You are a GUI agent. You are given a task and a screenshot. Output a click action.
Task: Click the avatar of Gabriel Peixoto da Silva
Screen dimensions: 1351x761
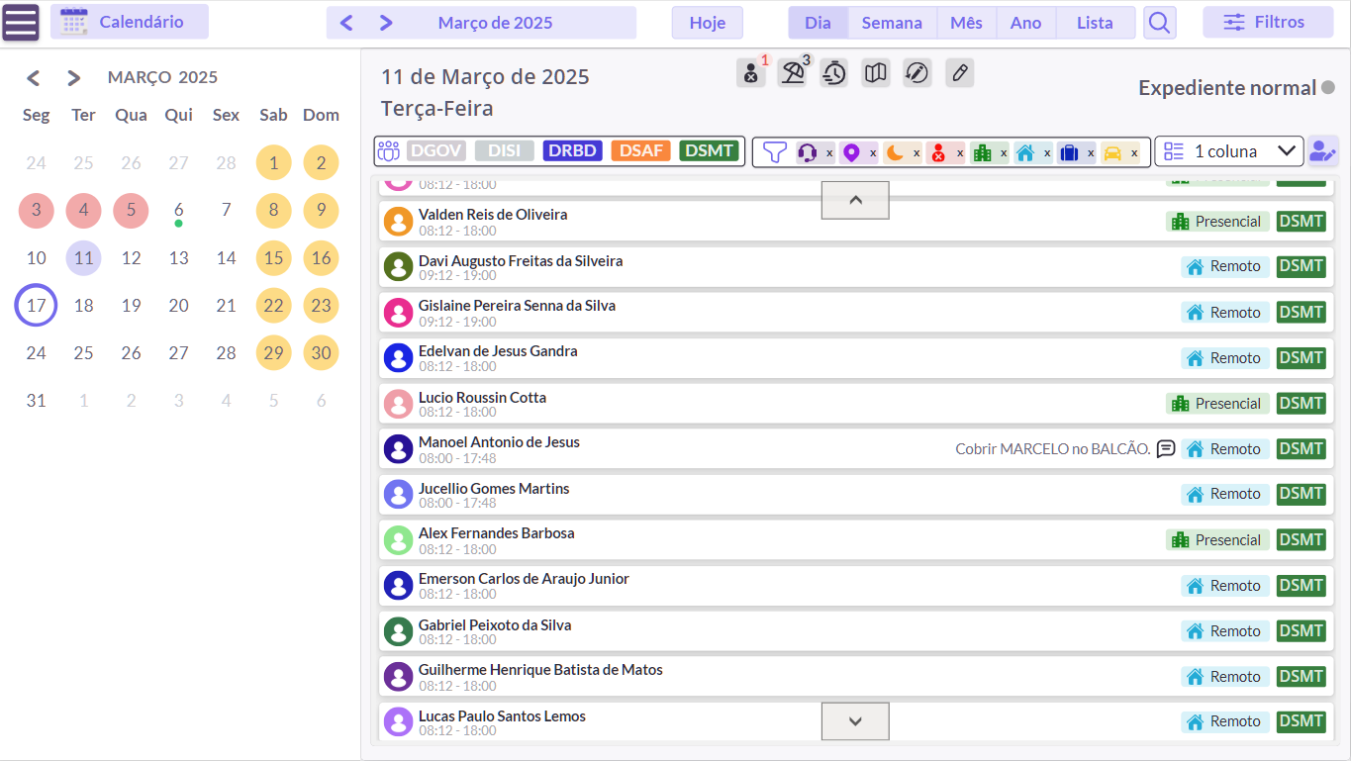(398, 631)
